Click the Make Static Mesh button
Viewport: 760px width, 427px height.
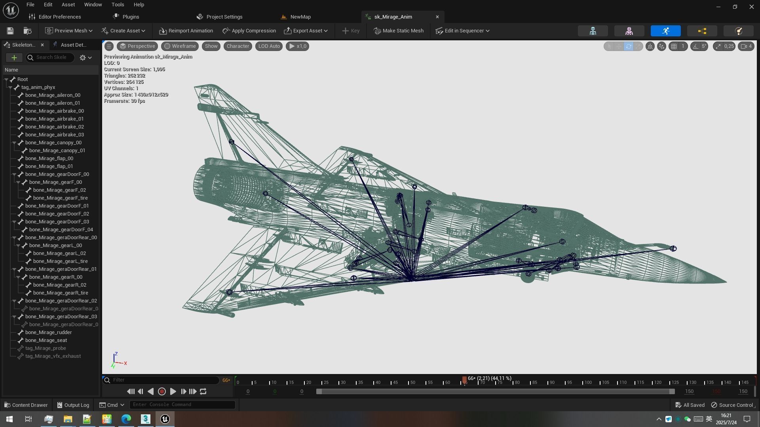point(399,31)
